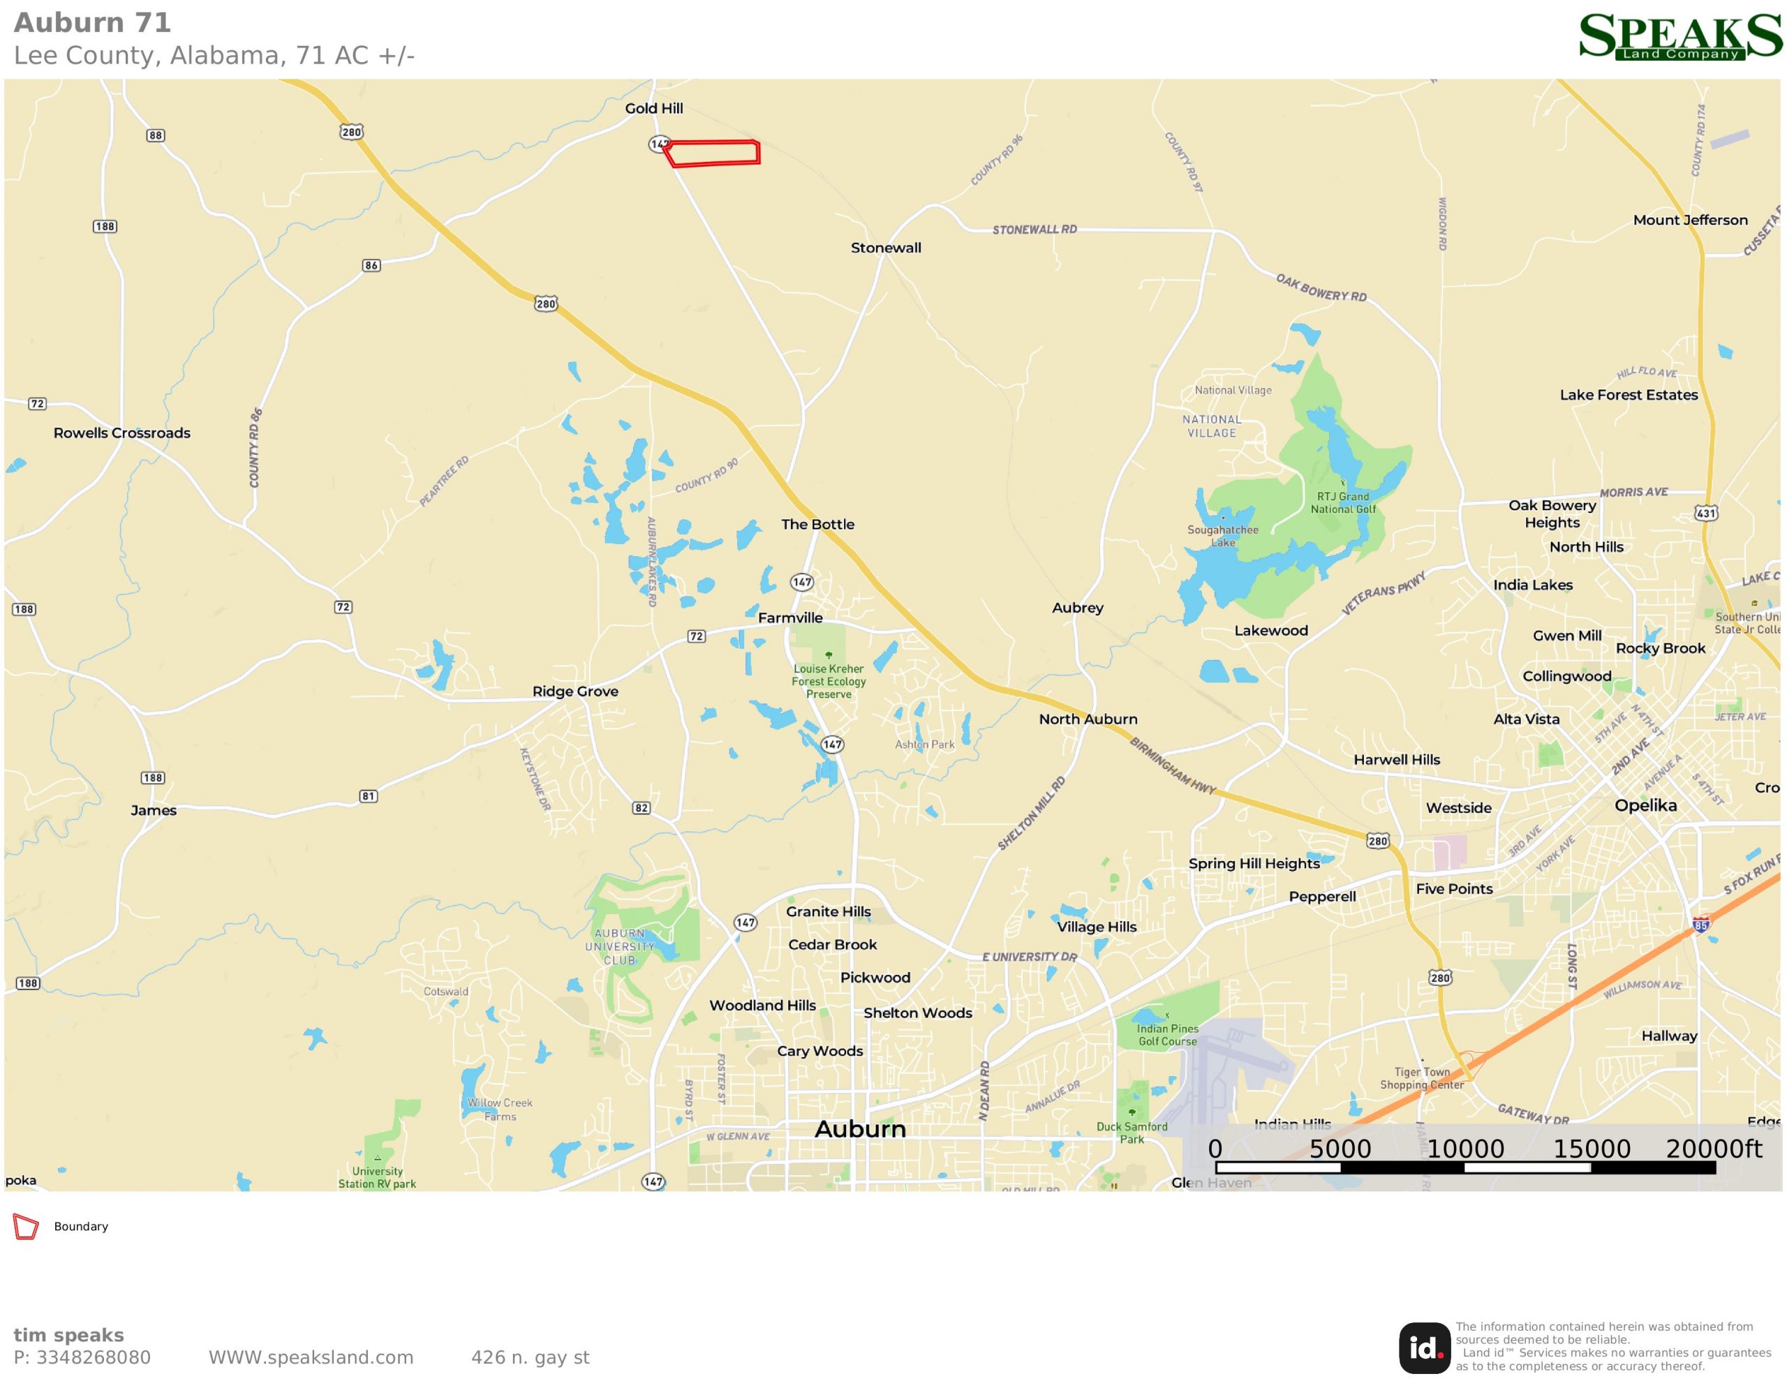Click the US 431 highway shield
This screenshot has height=1381, width=1787.
(1706, 513)
